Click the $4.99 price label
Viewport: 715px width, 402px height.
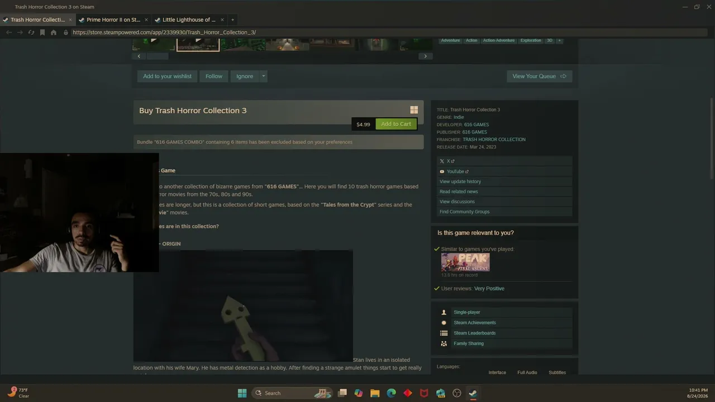pyautogui.click(x=363, y=125)
